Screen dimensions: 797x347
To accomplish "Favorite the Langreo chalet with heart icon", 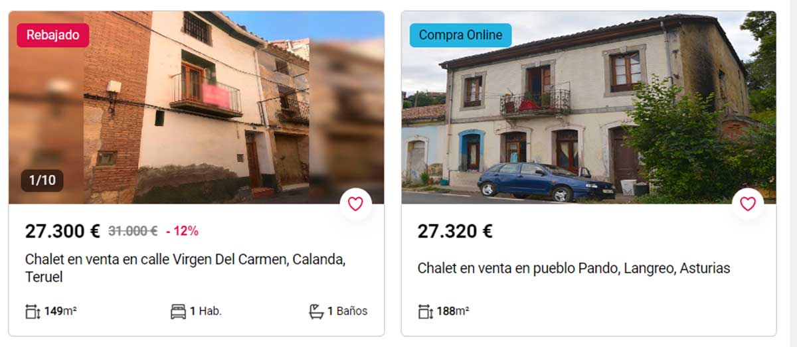I will [x=748, y=204].
